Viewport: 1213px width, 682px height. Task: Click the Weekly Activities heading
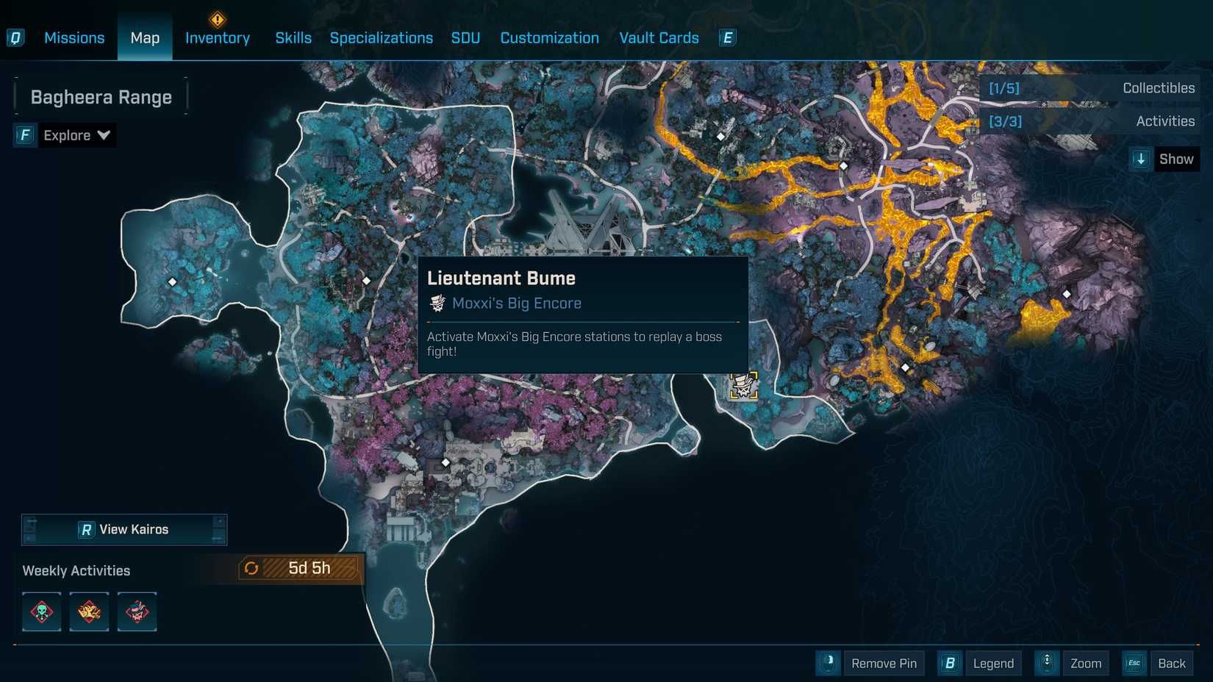click(76, 570)
